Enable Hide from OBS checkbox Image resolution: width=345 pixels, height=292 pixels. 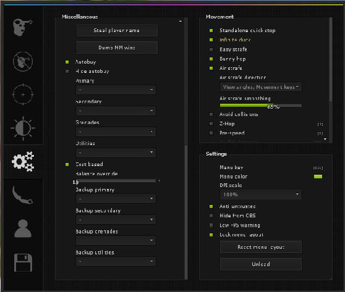pyautogui.click(x=211, y=216)
